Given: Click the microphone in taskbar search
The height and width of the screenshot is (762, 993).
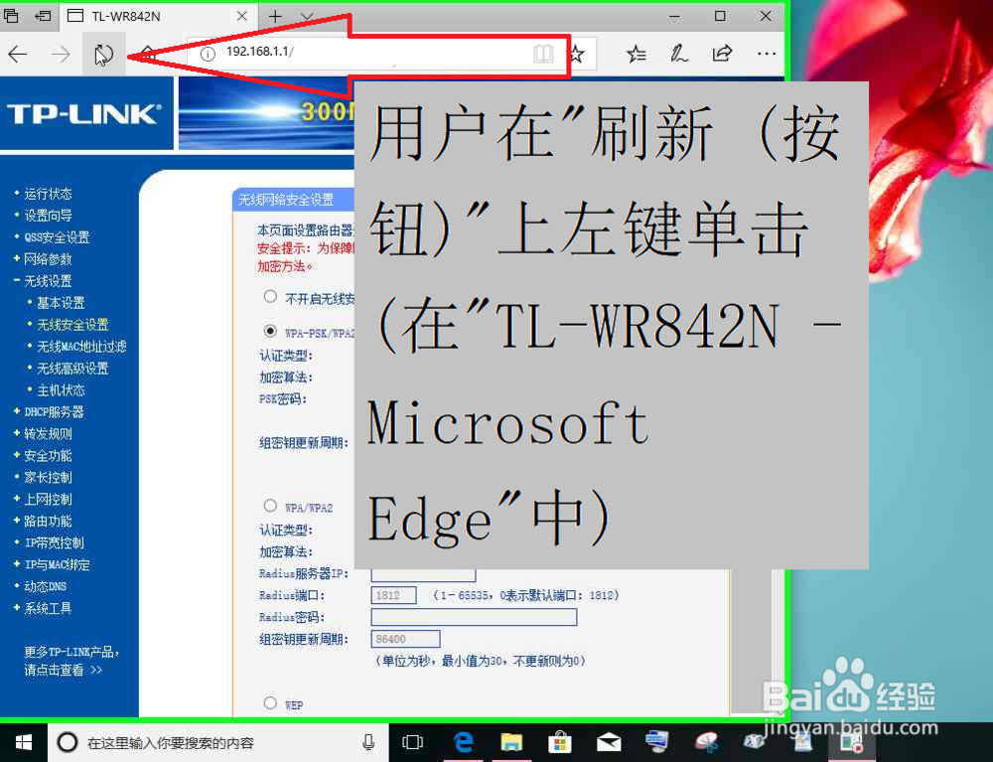Looking at the screenshot, I should click(368, 742).
